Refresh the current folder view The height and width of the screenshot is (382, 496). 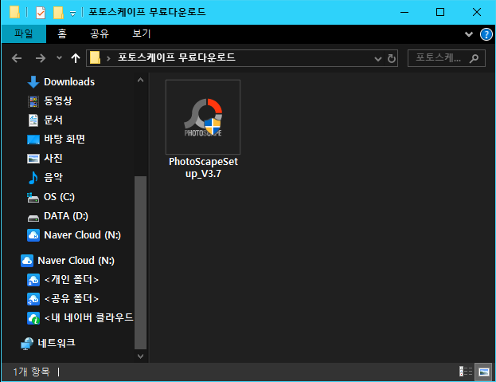tap(391, 58)
